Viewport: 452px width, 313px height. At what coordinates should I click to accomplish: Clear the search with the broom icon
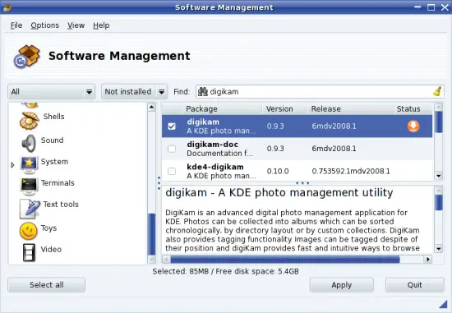tap(437, 92)
